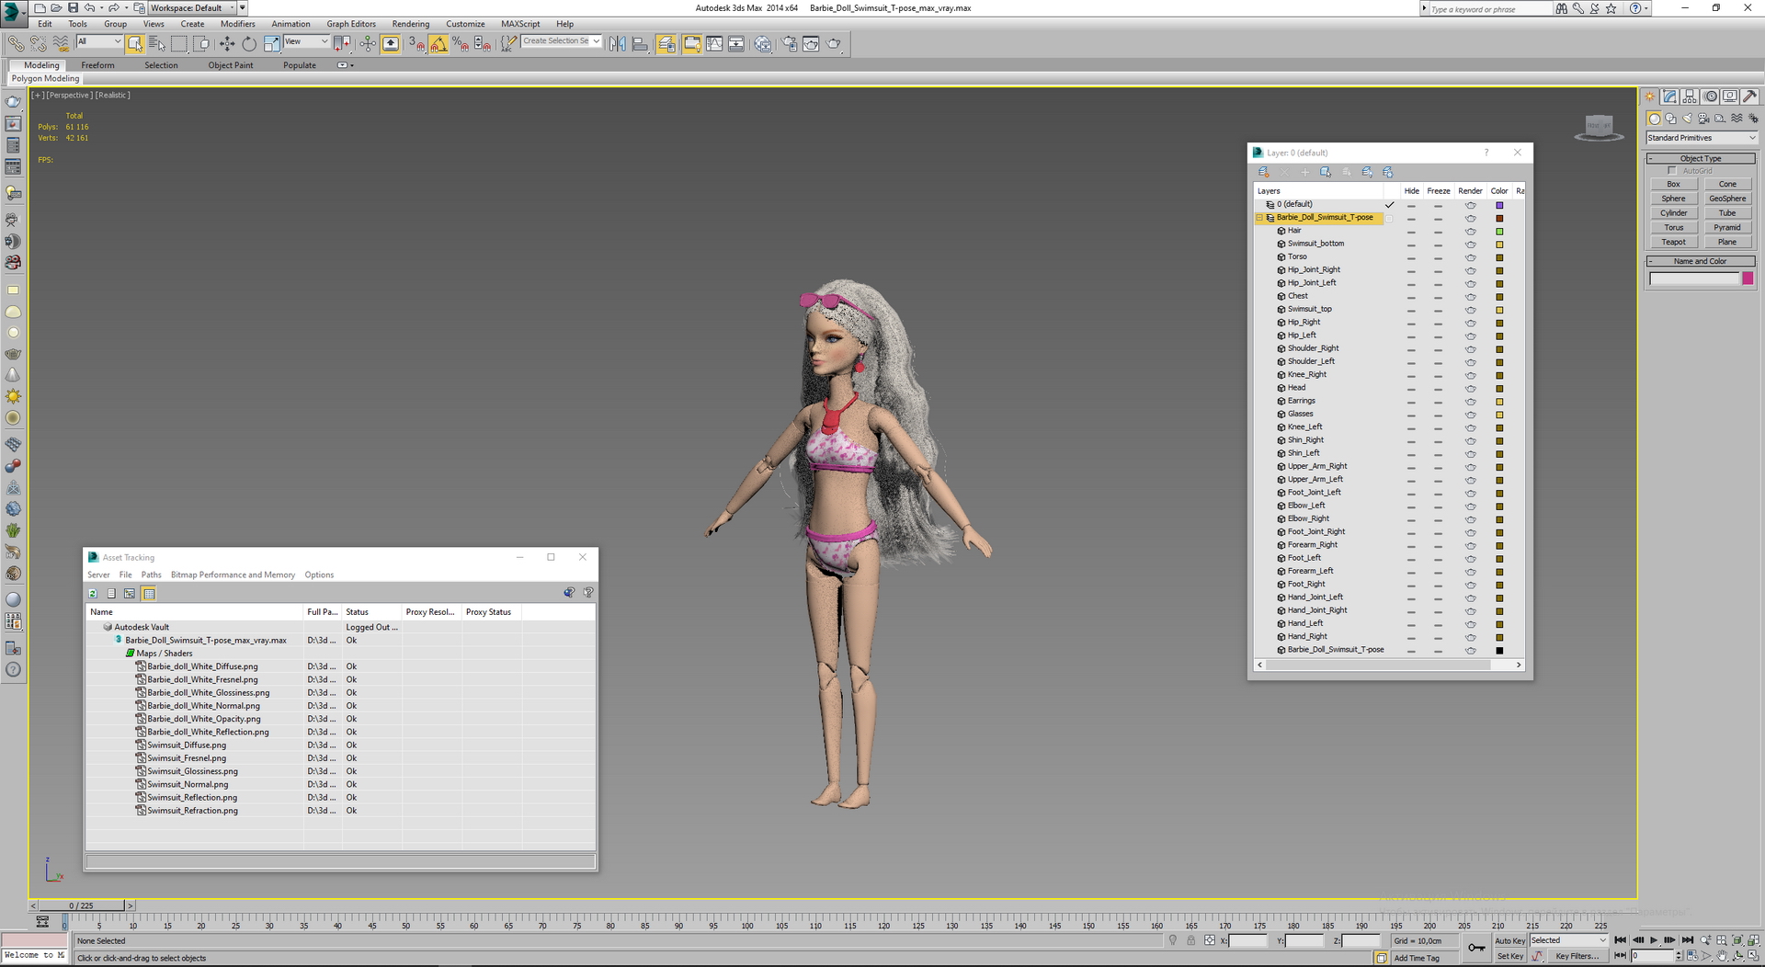The height and width of the screenshot is (967, 1765).
Task: Open the selection filter All dropdown
Action: (99, 41)
